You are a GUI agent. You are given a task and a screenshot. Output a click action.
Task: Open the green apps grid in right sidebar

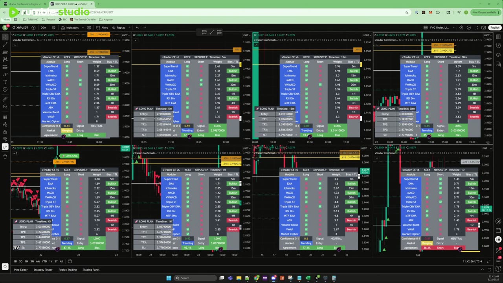(498, 239)
